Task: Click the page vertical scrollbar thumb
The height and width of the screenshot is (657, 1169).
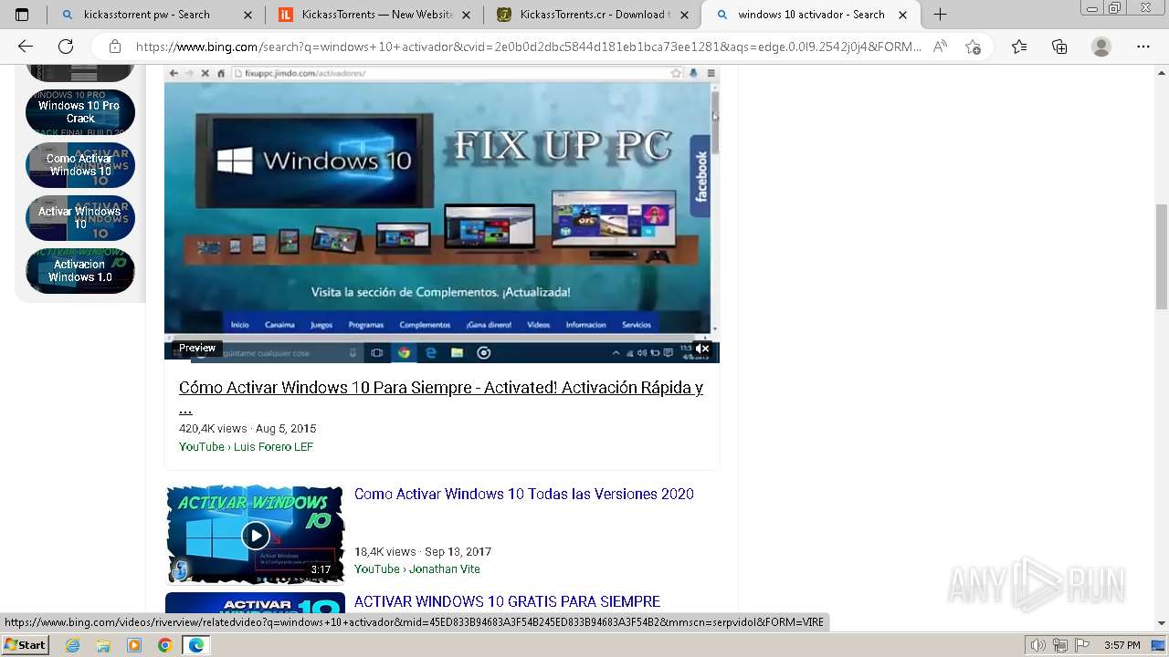Action: 1161,257
